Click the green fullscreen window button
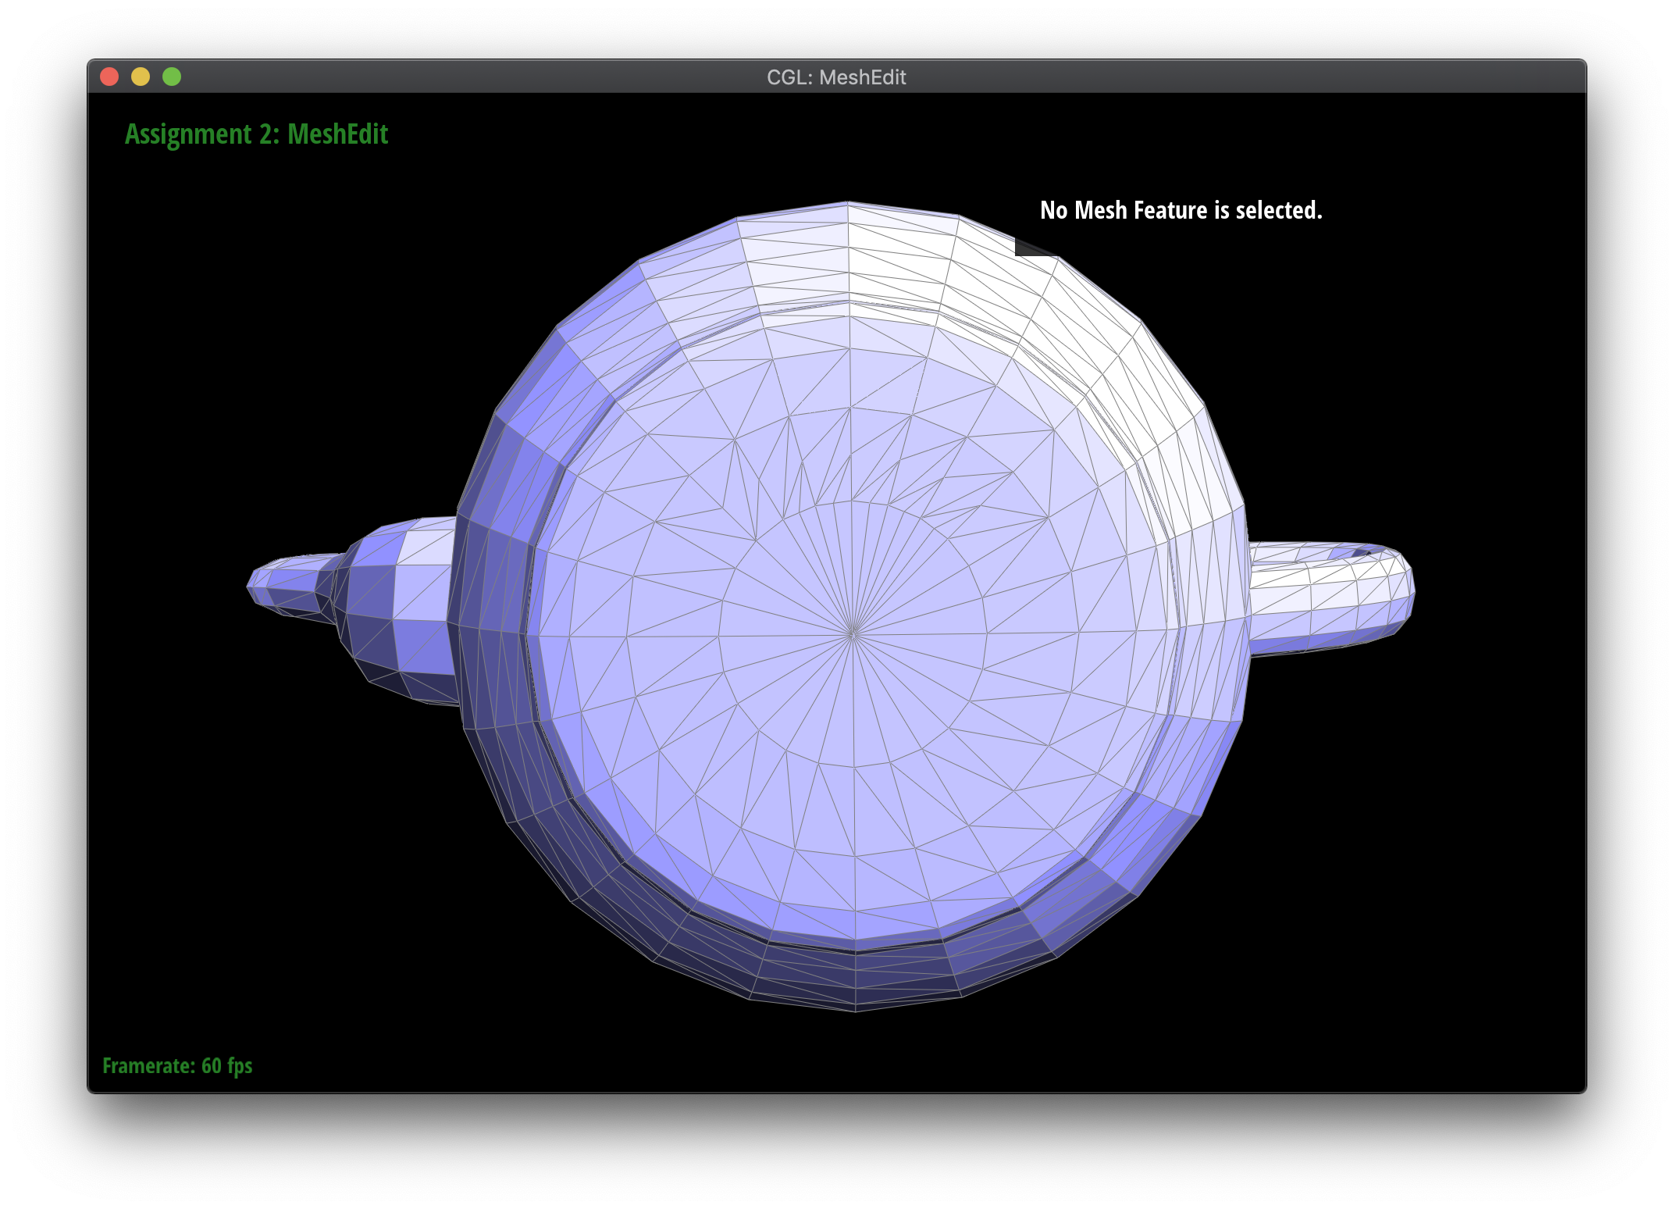 point(172,77)
